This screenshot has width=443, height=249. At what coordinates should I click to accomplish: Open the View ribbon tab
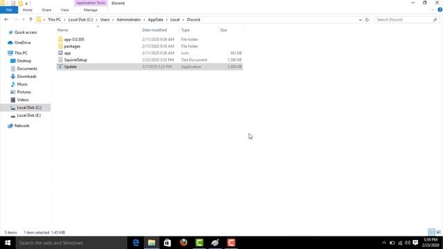point(64,10)
